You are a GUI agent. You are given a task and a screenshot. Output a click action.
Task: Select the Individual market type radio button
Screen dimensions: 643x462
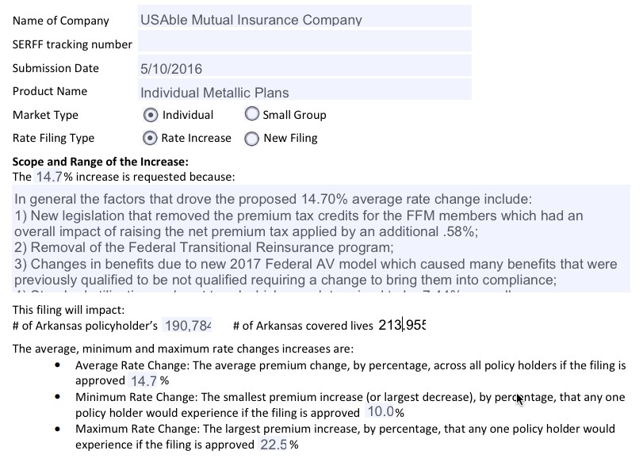(x=151, y=115)
